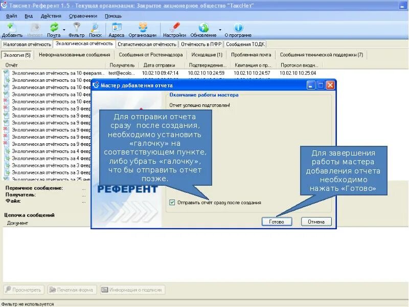Close the Мастер добавления отчета dialog
Screen dimensions: 409x307
click(330, 85)
